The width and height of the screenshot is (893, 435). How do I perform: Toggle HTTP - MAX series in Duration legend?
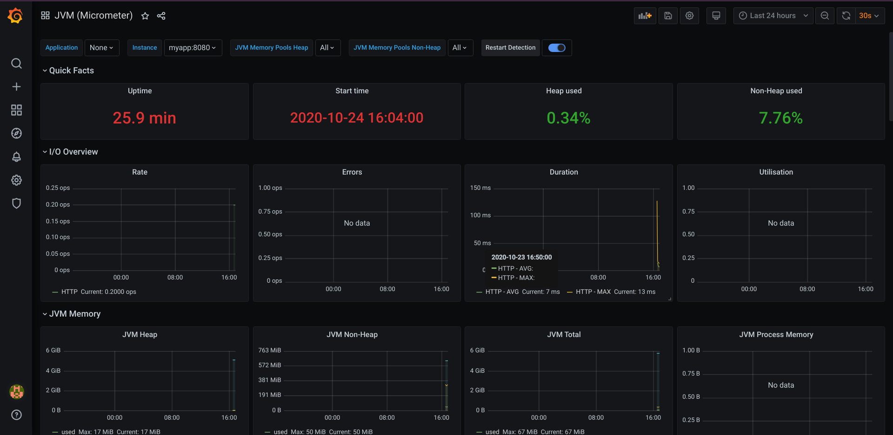click(x=593, y=292)
